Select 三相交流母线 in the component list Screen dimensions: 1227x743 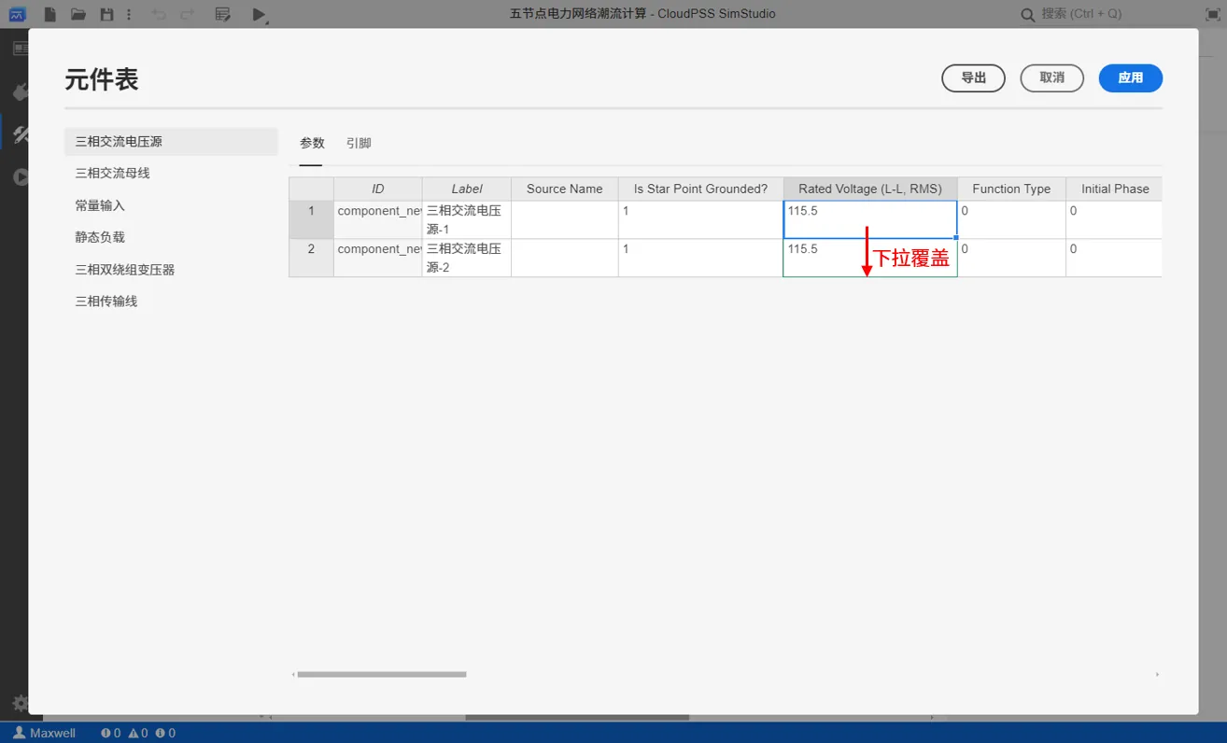click(x=171, y=174)
